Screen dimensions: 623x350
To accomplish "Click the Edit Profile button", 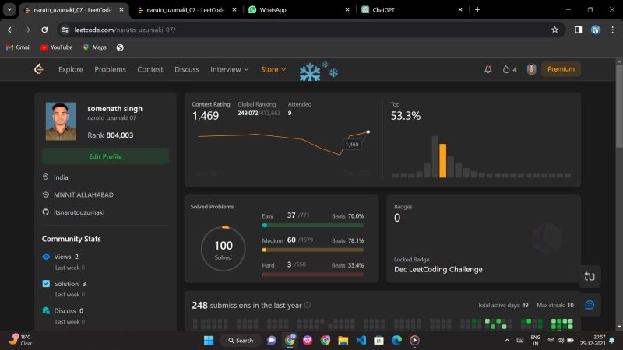I will 105,156.
